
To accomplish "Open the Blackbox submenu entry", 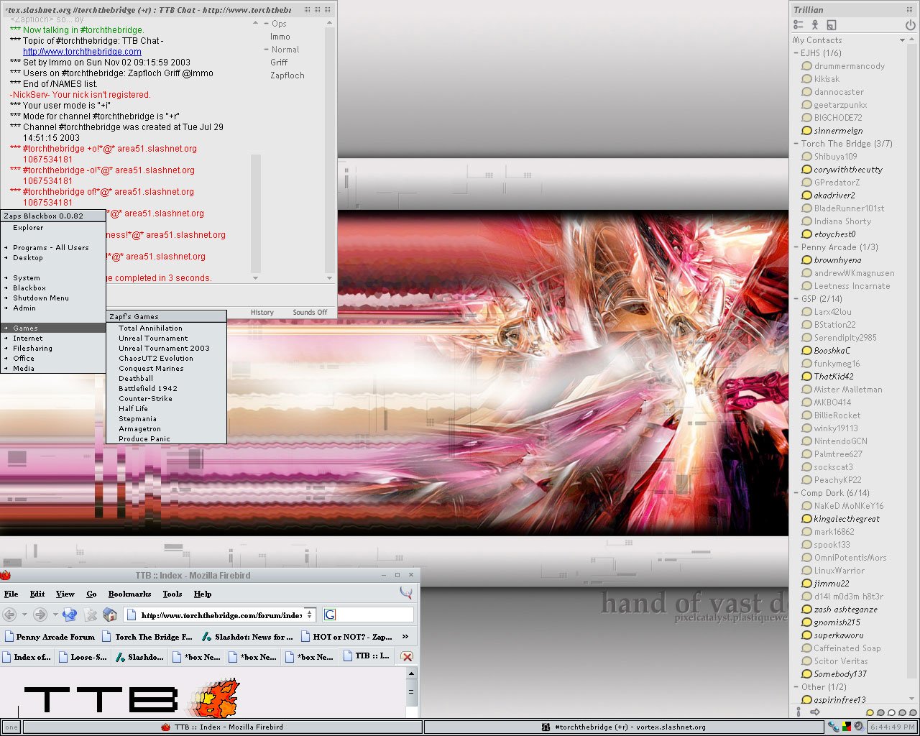I will 52,287.
